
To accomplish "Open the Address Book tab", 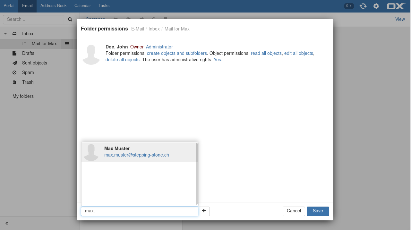I will 53,6.
